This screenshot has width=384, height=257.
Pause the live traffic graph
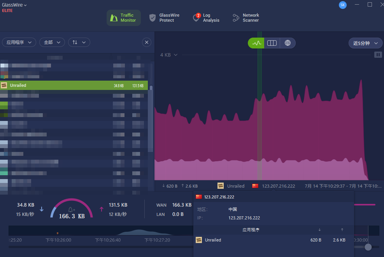pos(378,55)
